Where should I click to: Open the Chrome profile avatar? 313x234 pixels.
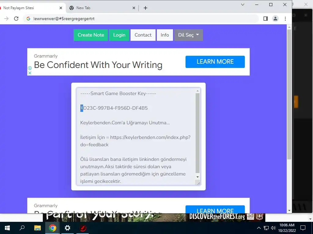[275, 19]
